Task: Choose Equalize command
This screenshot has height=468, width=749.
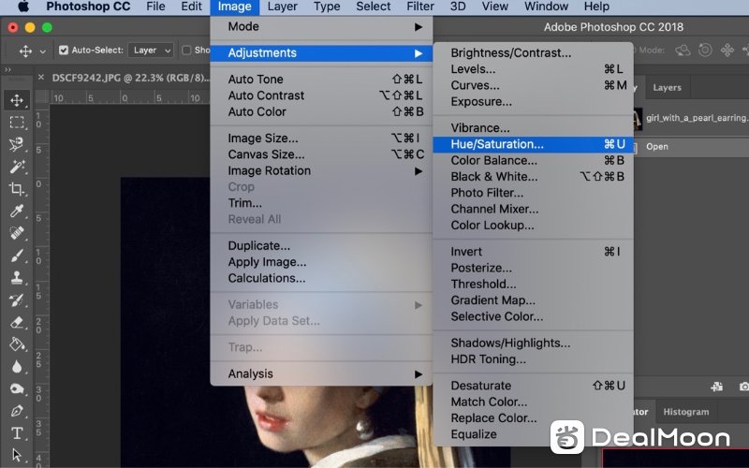Action: point(533,434)
